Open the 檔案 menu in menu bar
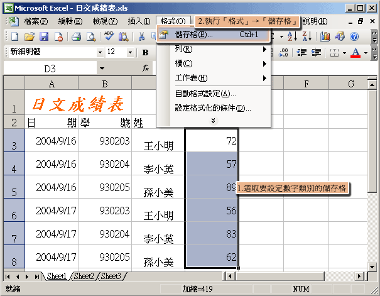The image size is (380, 296). coord(35,21)
